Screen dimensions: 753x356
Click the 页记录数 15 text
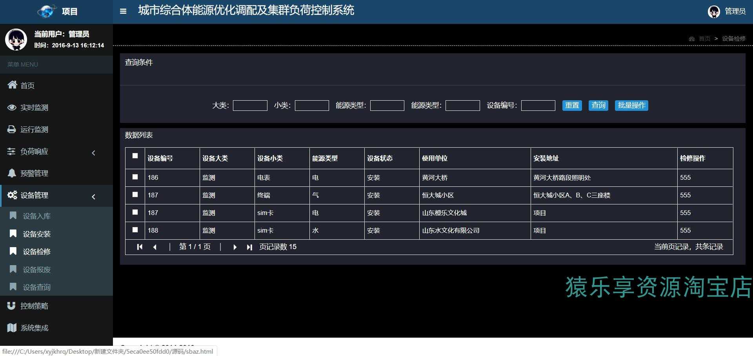[278, 247]
